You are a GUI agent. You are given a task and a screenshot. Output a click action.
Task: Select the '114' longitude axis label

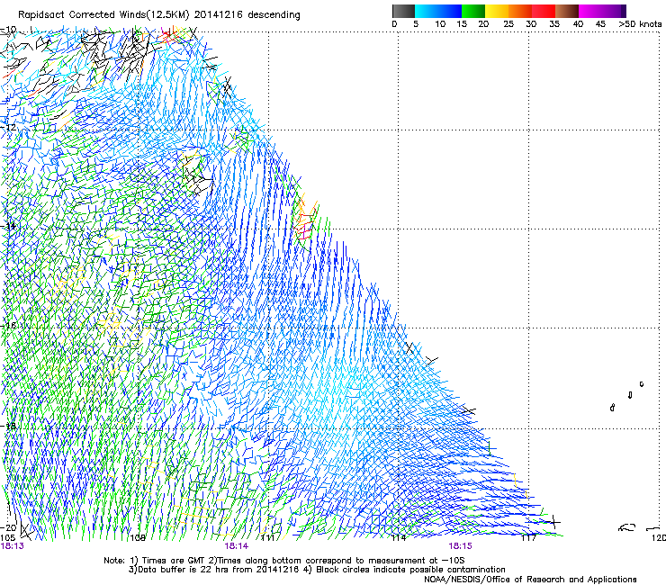tap(398, 538)
